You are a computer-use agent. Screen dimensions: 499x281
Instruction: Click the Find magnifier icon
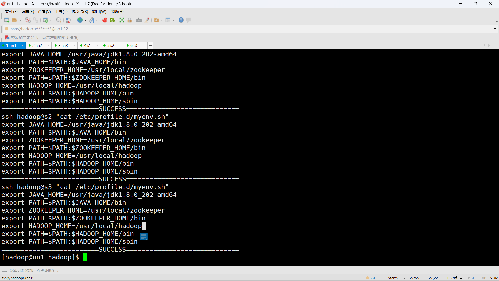pyautogui.click(x=59, y=20)
